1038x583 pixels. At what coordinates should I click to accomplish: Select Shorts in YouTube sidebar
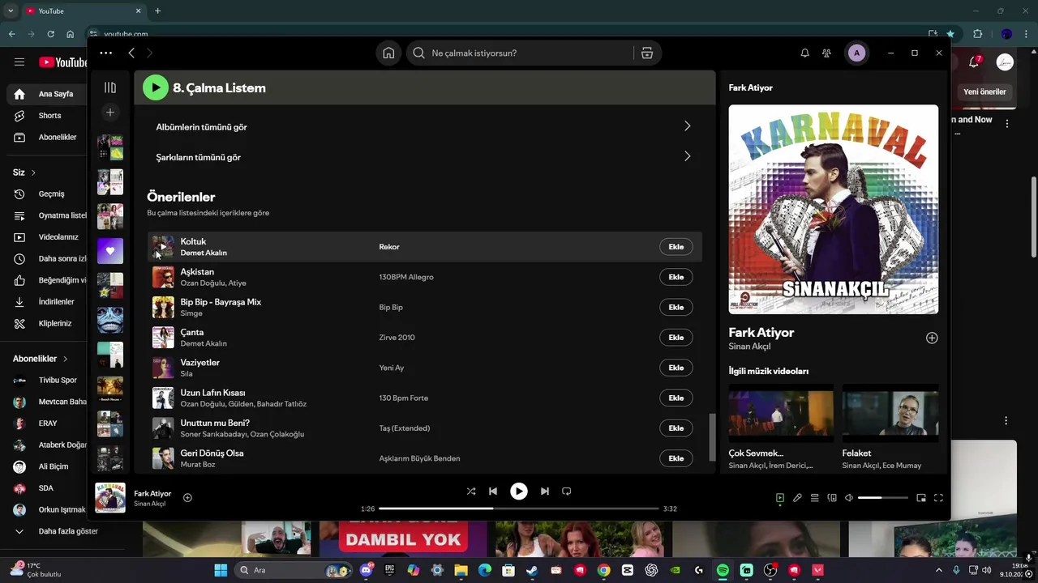pyautogui.click(x=47, y=116)
